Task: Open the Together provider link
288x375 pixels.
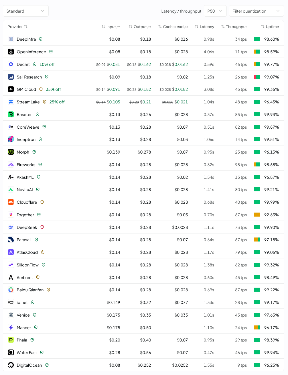Action: coord(25,215)
